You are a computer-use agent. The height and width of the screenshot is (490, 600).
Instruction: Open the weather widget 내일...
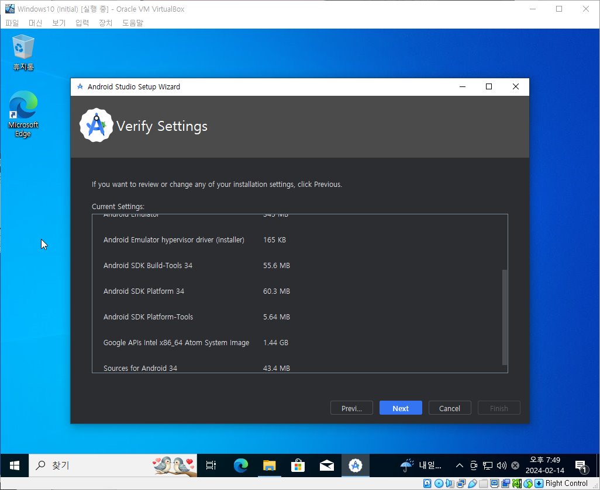(421, 465)
